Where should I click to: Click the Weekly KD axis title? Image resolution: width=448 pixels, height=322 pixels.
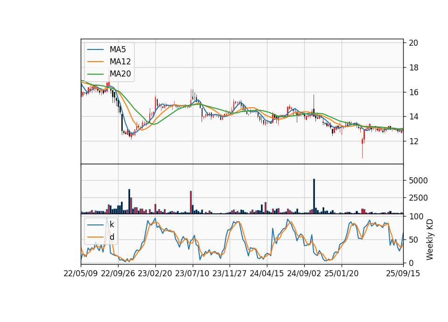click(x=429, y=240)
